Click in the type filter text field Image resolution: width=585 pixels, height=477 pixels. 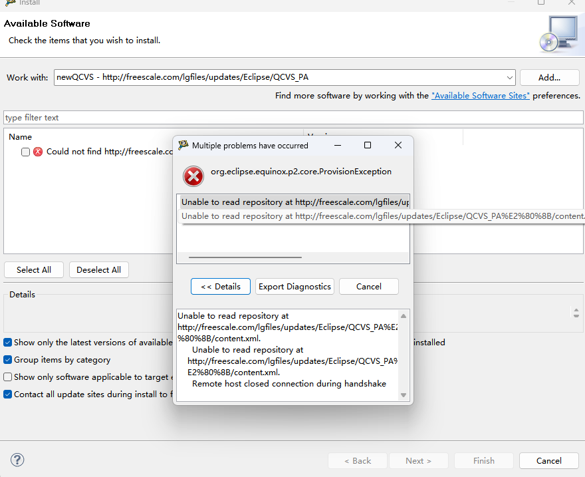[293, 118]
